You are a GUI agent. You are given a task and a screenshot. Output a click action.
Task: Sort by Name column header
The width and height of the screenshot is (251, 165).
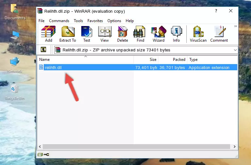86,60
